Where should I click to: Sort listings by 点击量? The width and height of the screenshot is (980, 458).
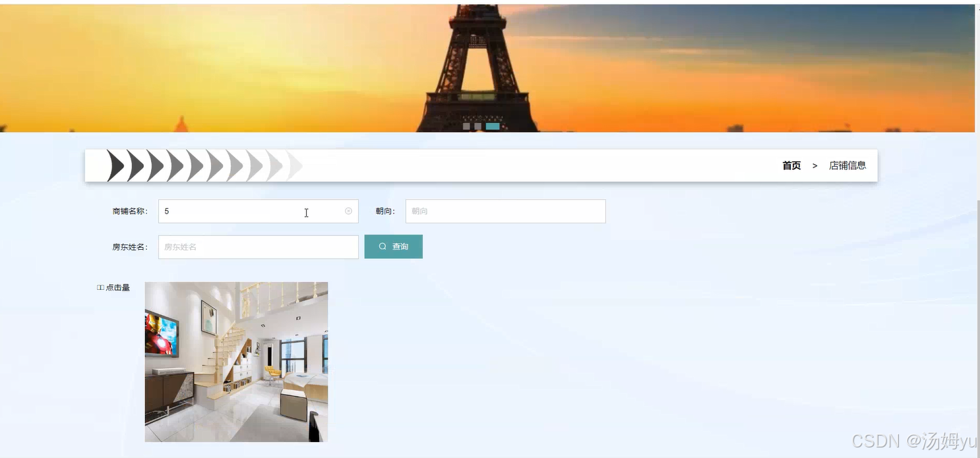pos(113,287)
